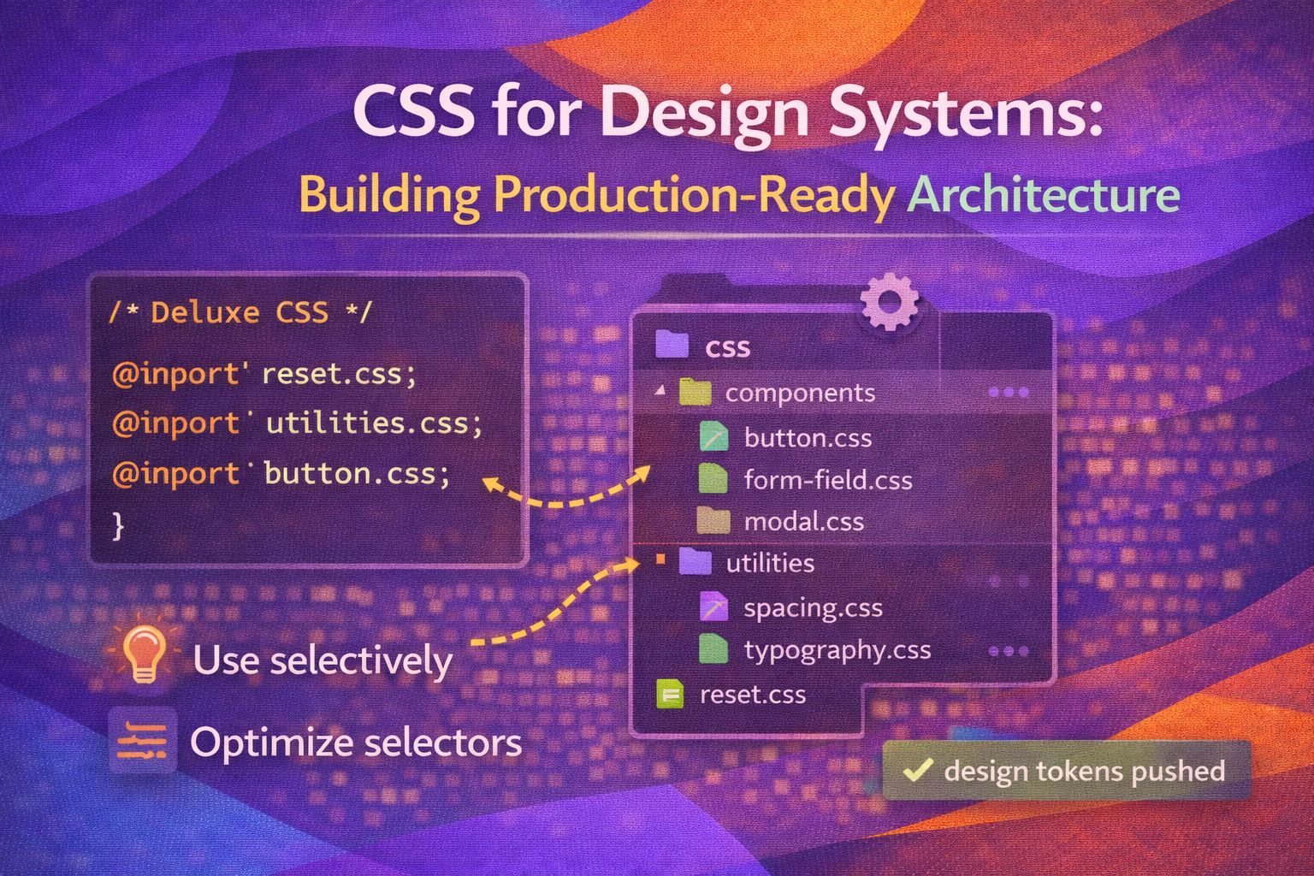Select the utilities folder name
The width and height of the screenshot is (1314, 876).
[x=770, y=563]
